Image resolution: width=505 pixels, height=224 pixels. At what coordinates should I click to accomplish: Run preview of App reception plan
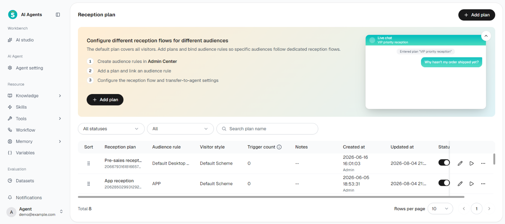[472, 184]
